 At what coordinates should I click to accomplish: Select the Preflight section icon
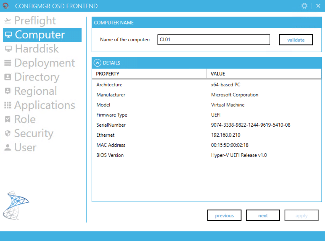pos(8,20)
